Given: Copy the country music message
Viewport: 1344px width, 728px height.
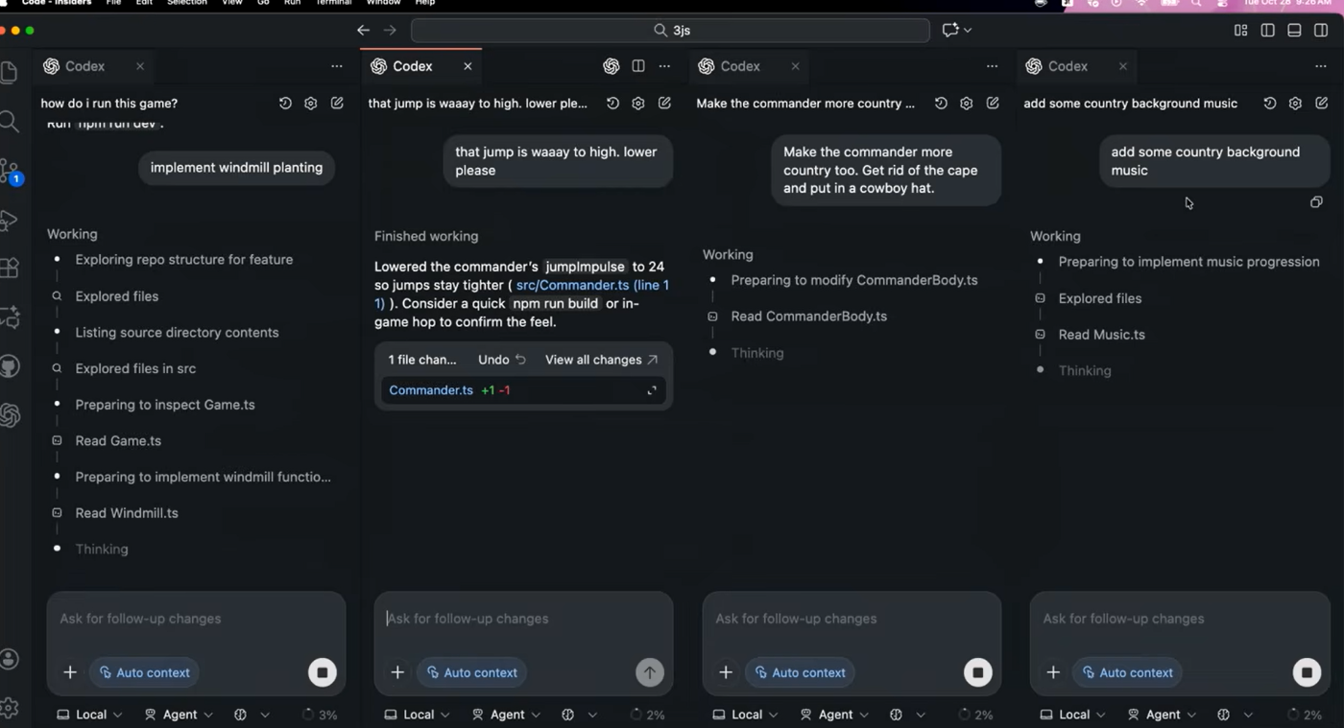Looking at the screenshot, I should (1316, 202).
